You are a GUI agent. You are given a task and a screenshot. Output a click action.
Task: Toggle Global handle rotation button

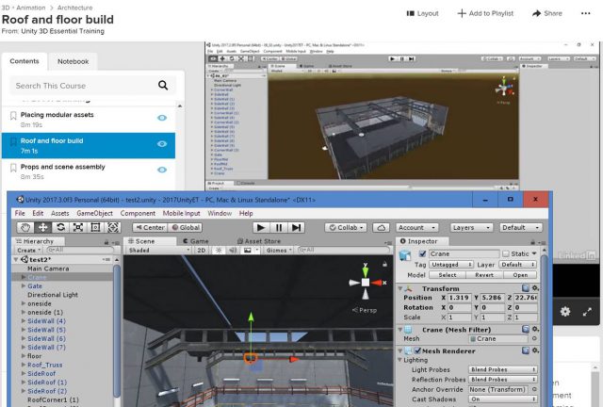(186, 228)
